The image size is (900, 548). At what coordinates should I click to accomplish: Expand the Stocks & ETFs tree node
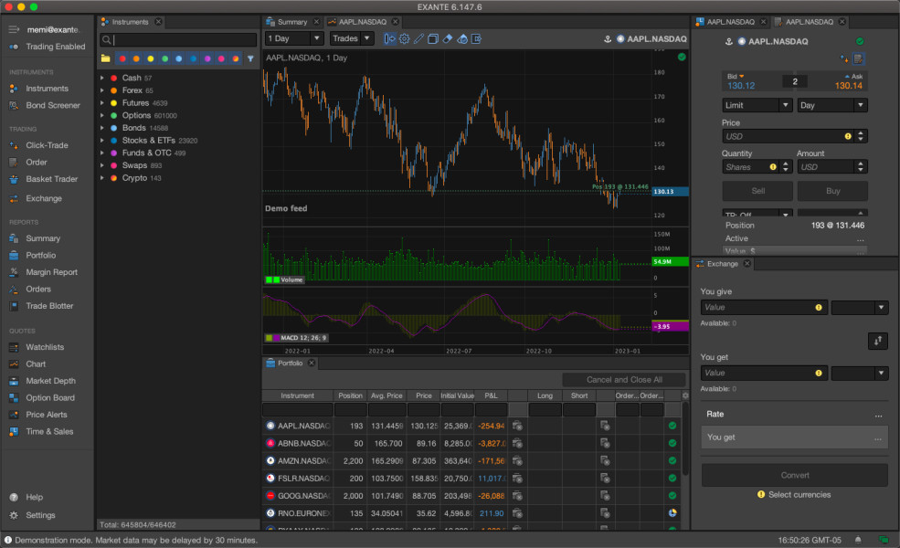click(x=103, y=142)
